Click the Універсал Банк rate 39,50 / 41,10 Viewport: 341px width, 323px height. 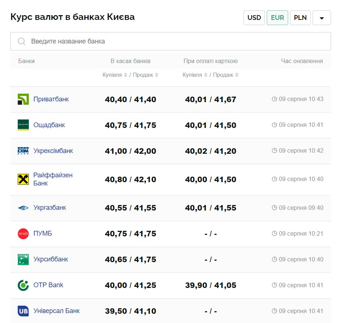pyautogui.click(x=130, y=311)
